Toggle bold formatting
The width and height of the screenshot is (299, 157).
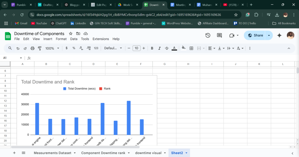(x=152, y=48)
